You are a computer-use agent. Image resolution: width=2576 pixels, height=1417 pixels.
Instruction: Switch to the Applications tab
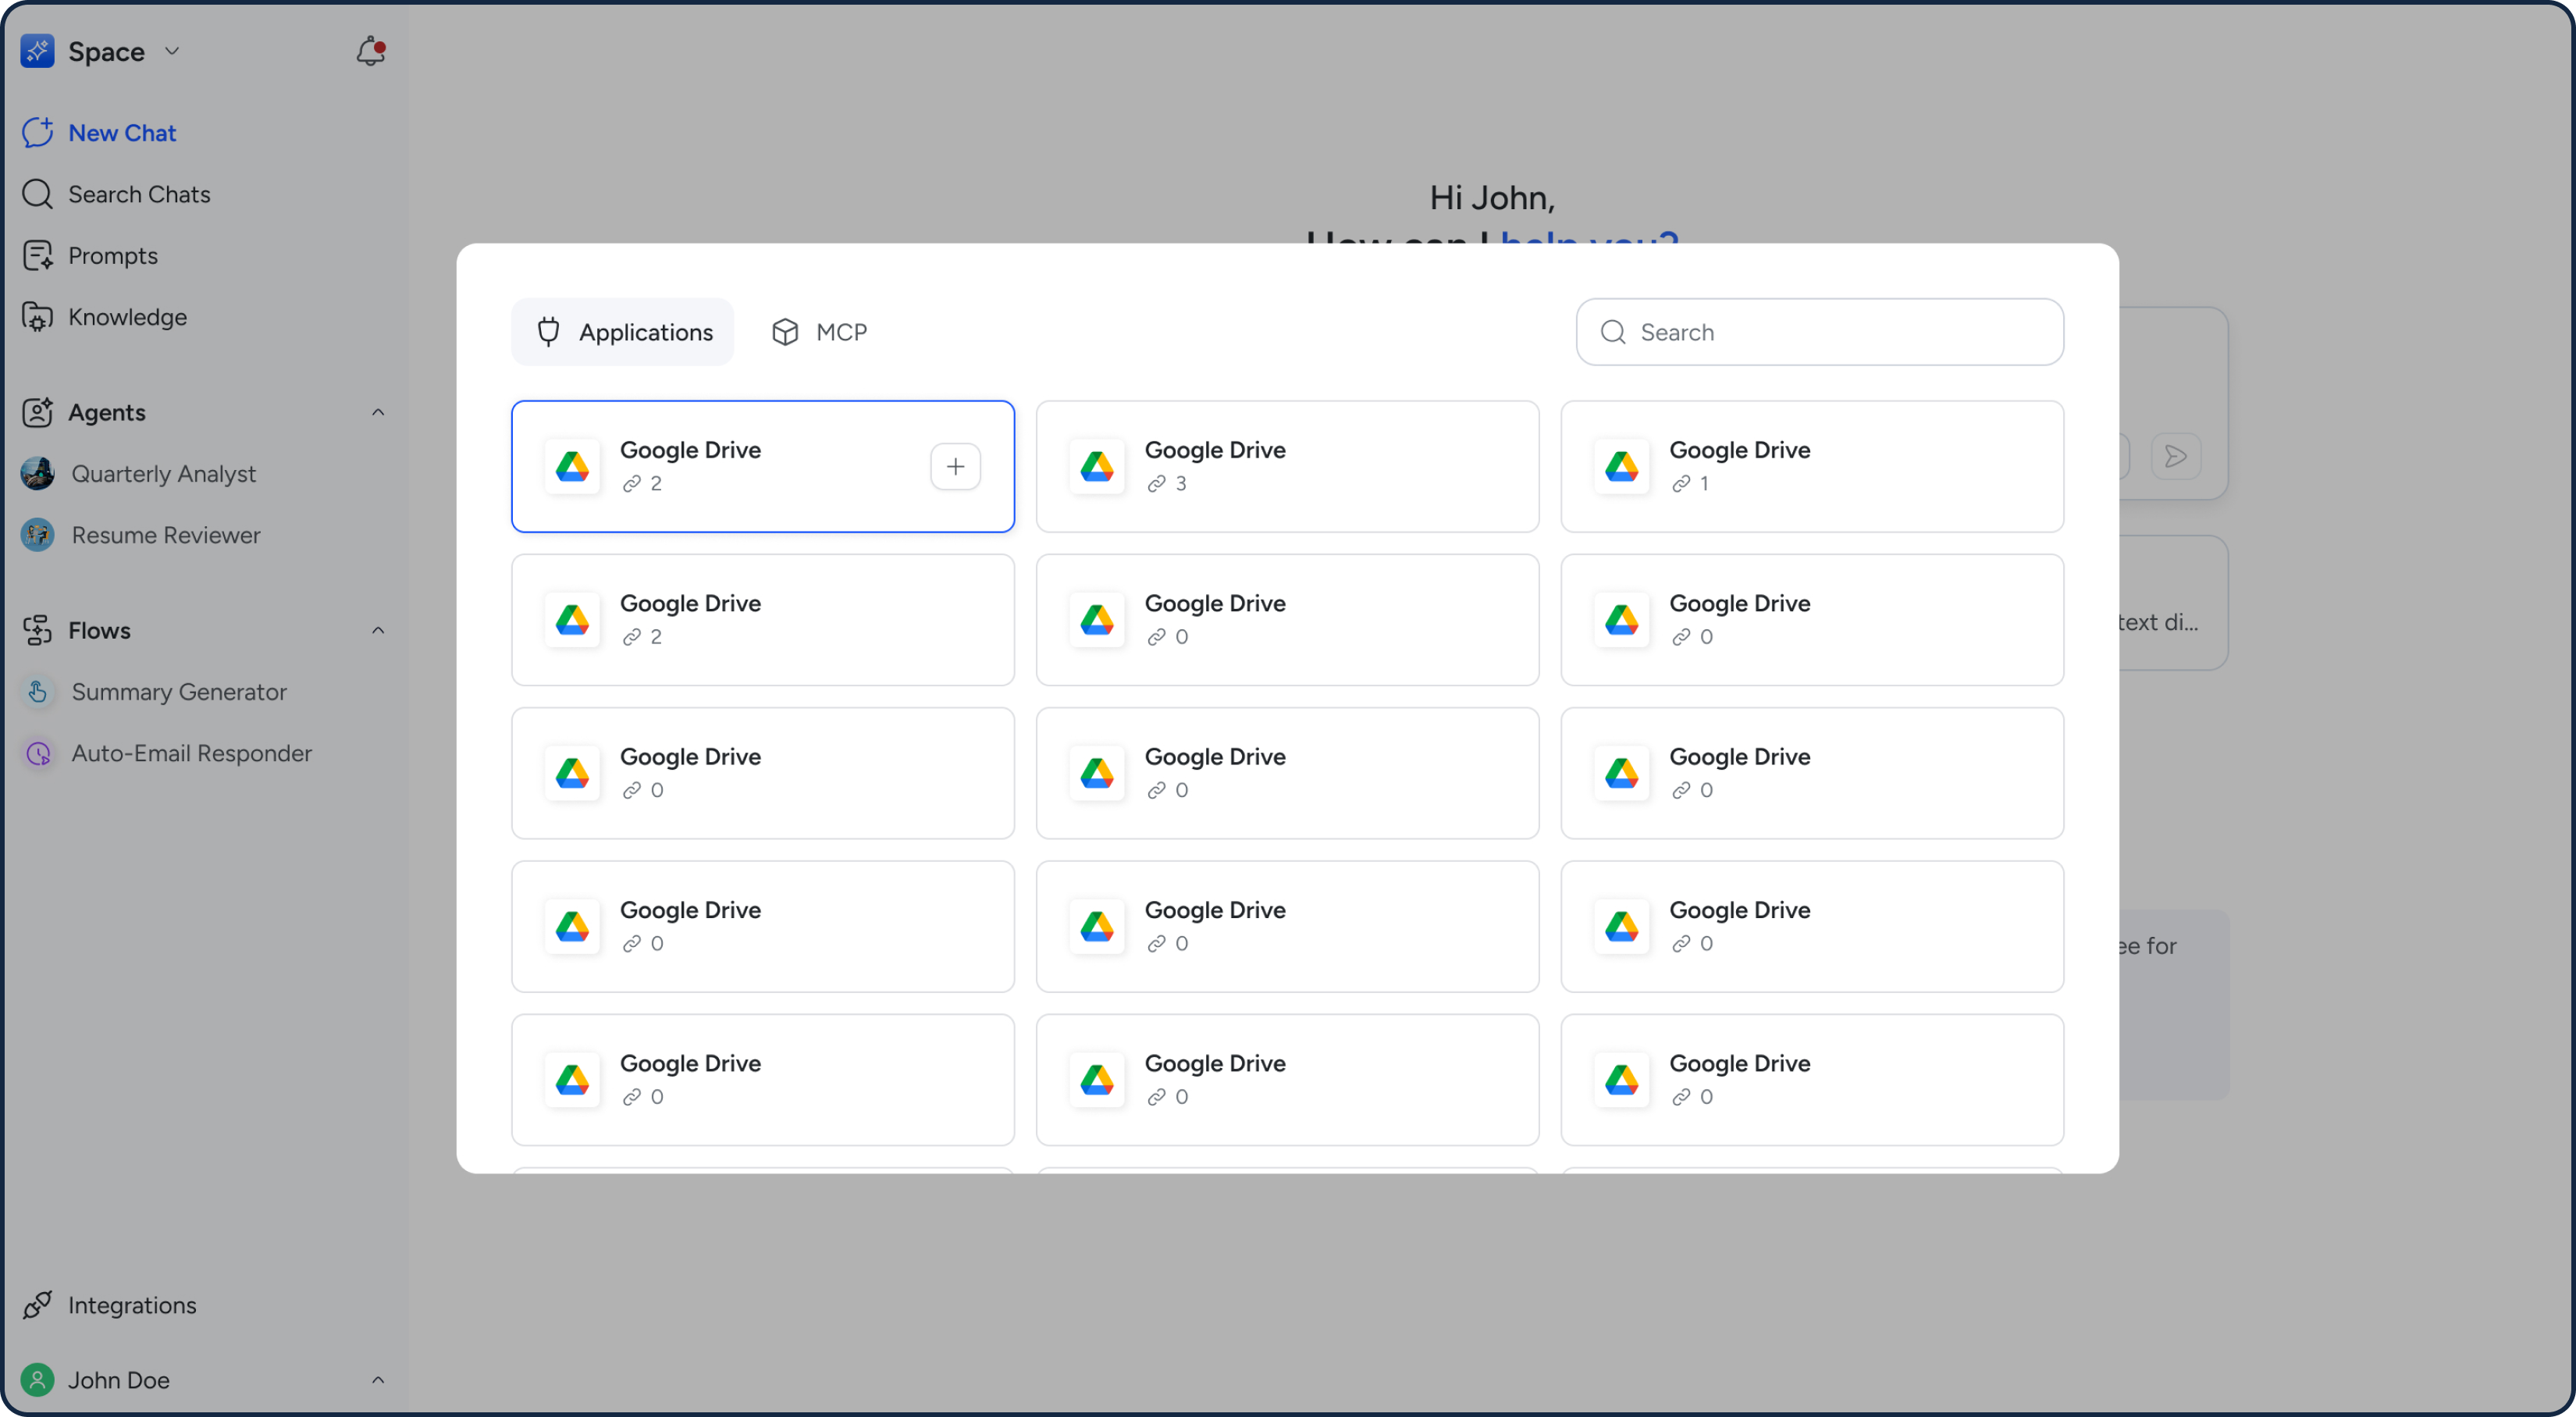623,332
